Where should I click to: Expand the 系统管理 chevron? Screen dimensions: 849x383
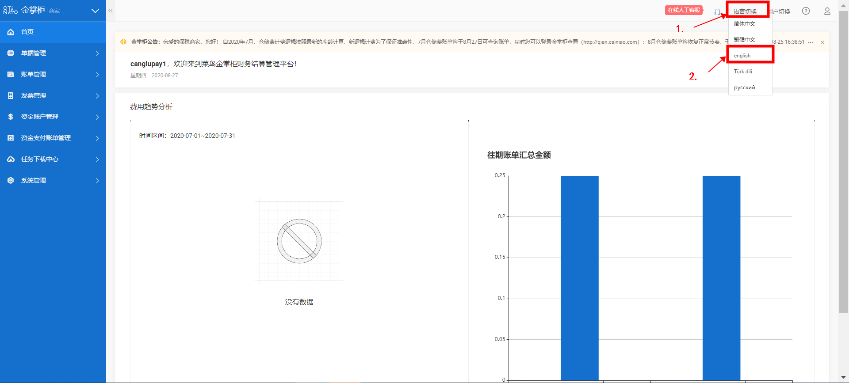point(97,181)
